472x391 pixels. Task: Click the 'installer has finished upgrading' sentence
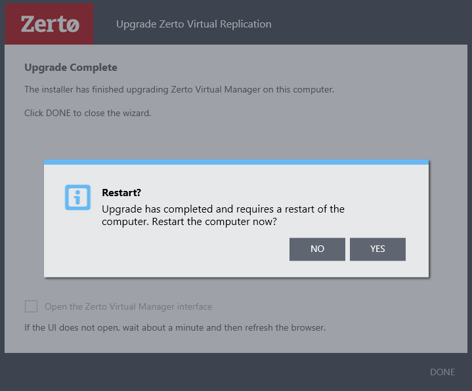click(x=179, y=90)
